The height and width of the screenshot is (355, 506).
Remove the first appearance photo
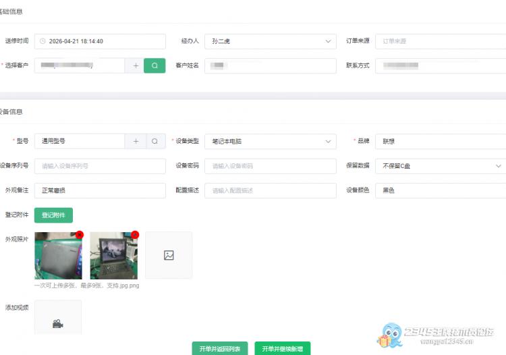click(79, 235)
